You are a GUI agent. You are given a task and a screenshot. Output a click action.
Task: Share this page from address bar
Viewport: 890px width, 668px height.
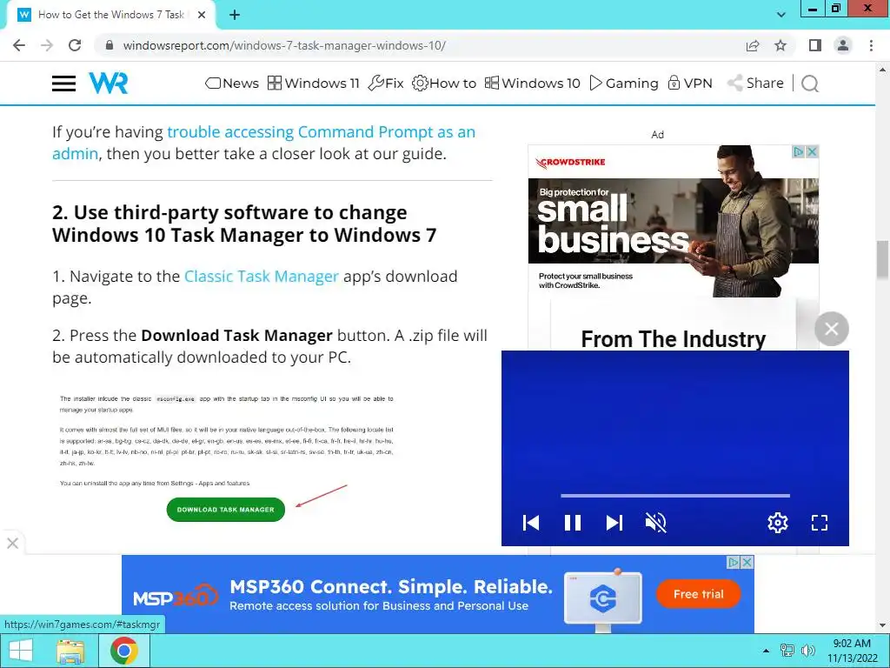[x=753, y=45]
